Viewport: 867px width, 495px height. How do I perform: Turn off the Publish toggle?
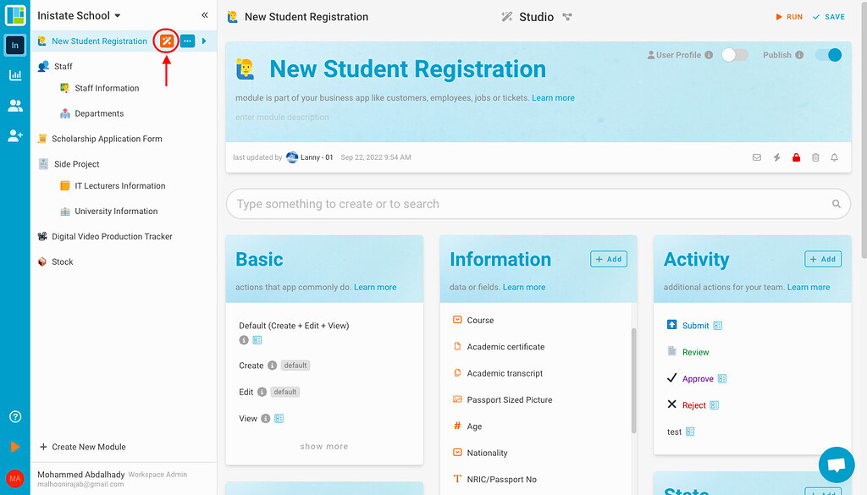point(828,53)
